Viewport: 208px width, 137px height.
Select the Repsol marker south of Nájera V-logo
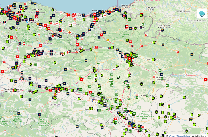tap(30, 100)
